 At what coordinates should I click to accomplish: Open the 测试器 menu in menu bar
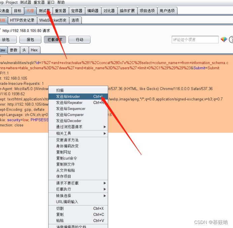pyautogui.click(x=26, y=2)
